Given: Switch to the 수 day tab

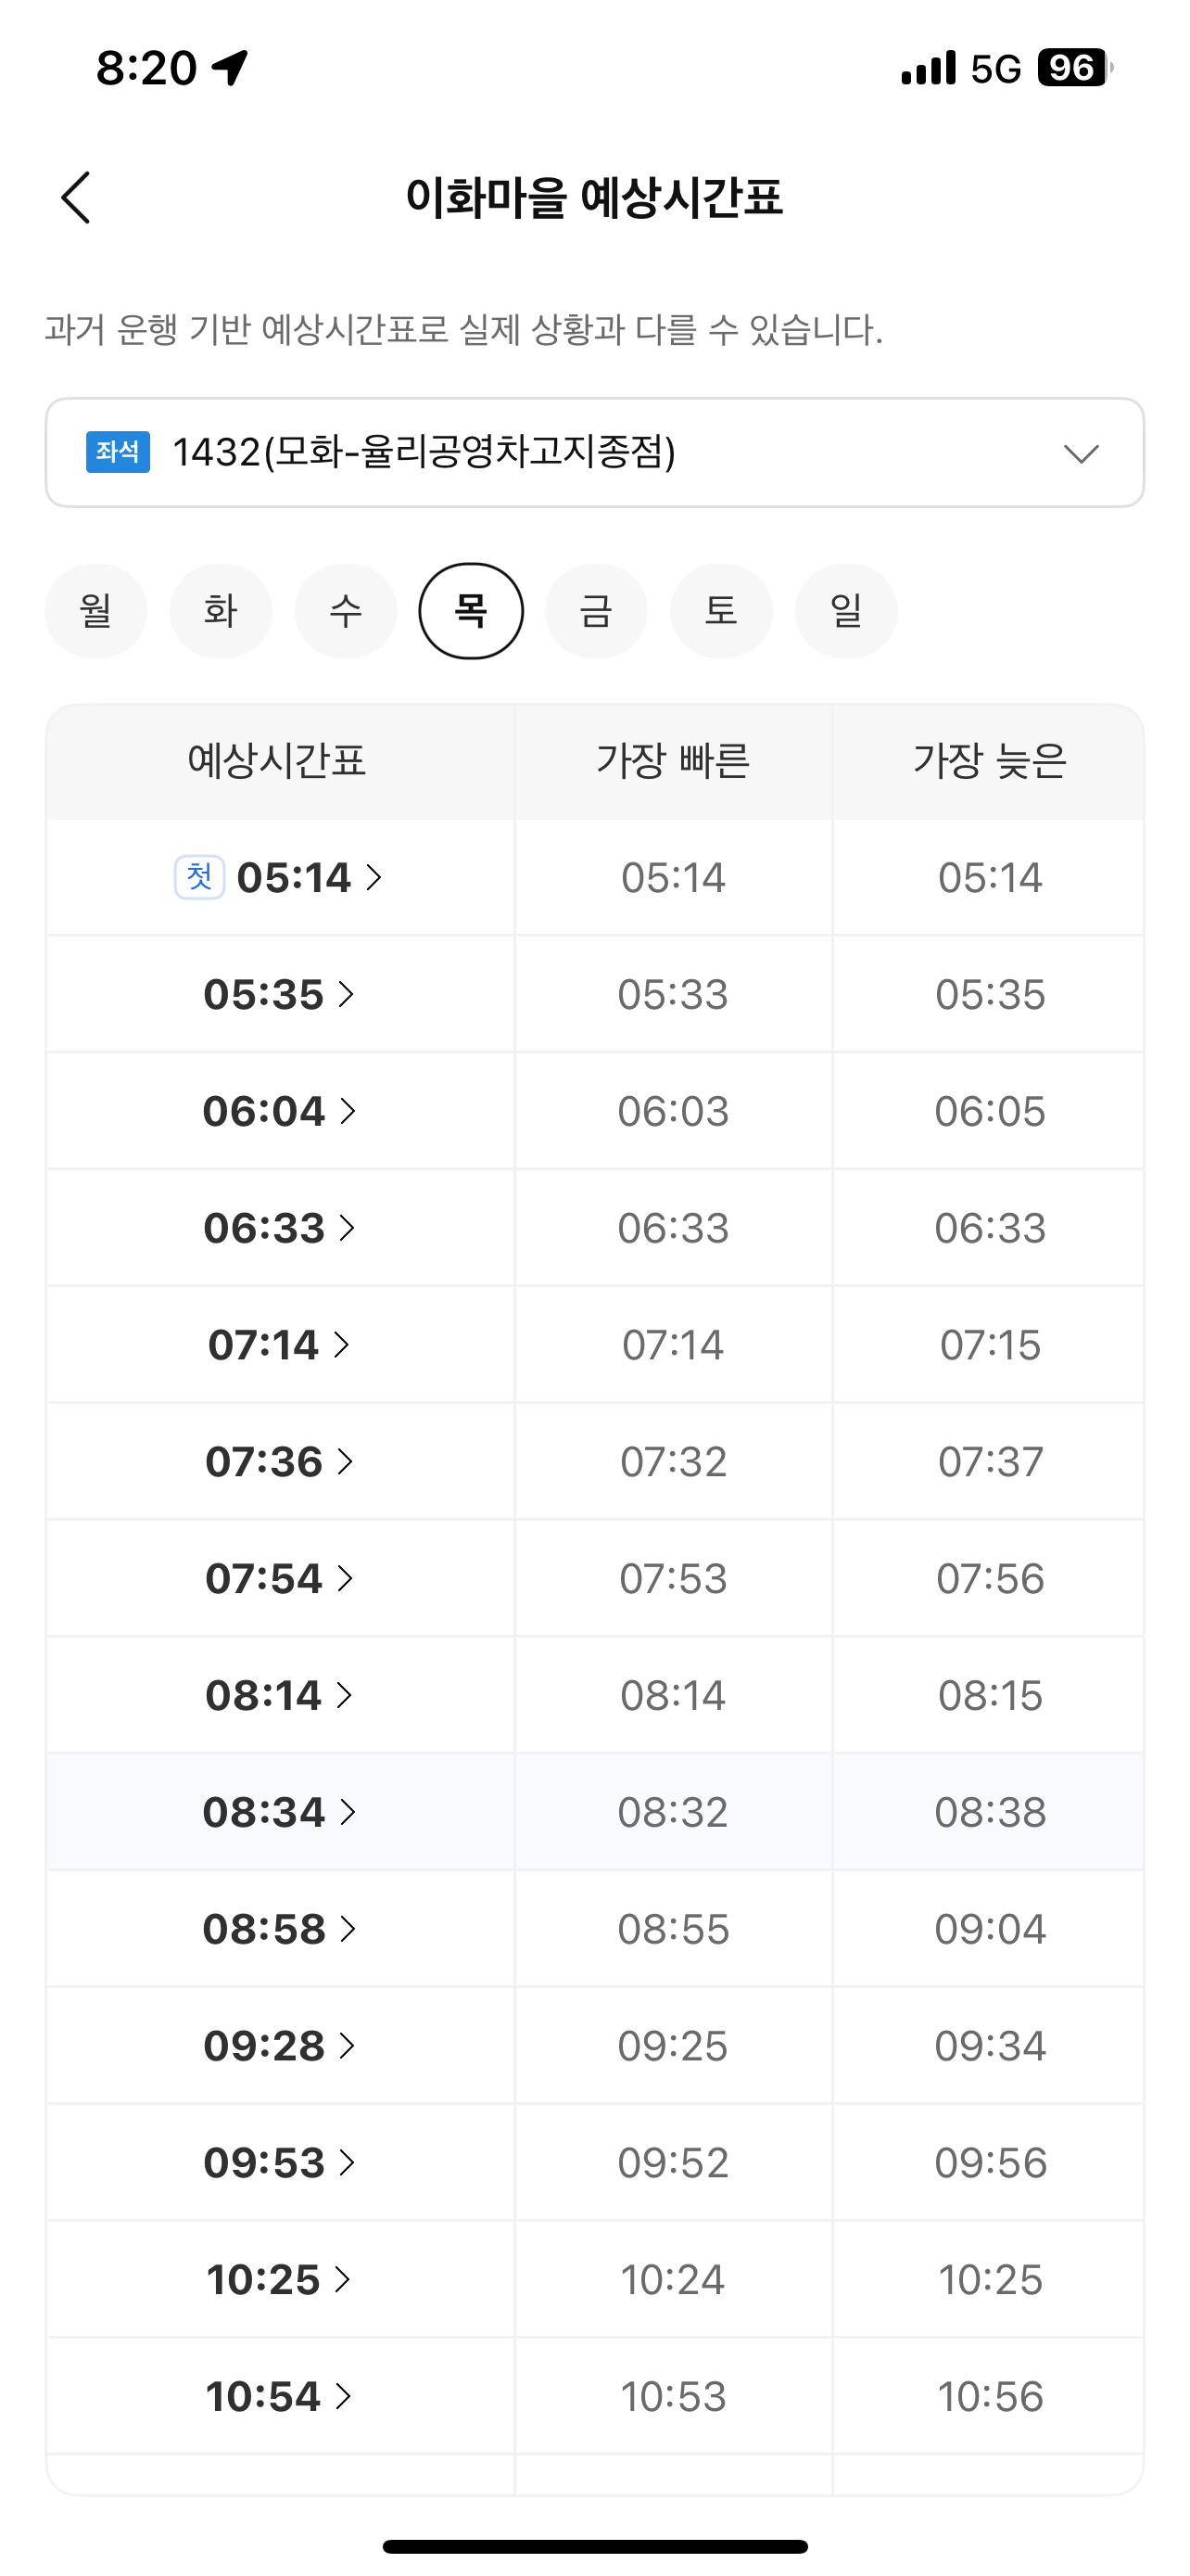Looking at the screenshot, I should [x=346, y=611].
